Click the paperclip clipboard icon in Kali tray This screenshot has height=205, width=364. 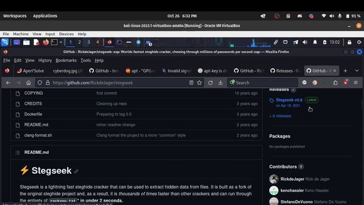(275, 42)
